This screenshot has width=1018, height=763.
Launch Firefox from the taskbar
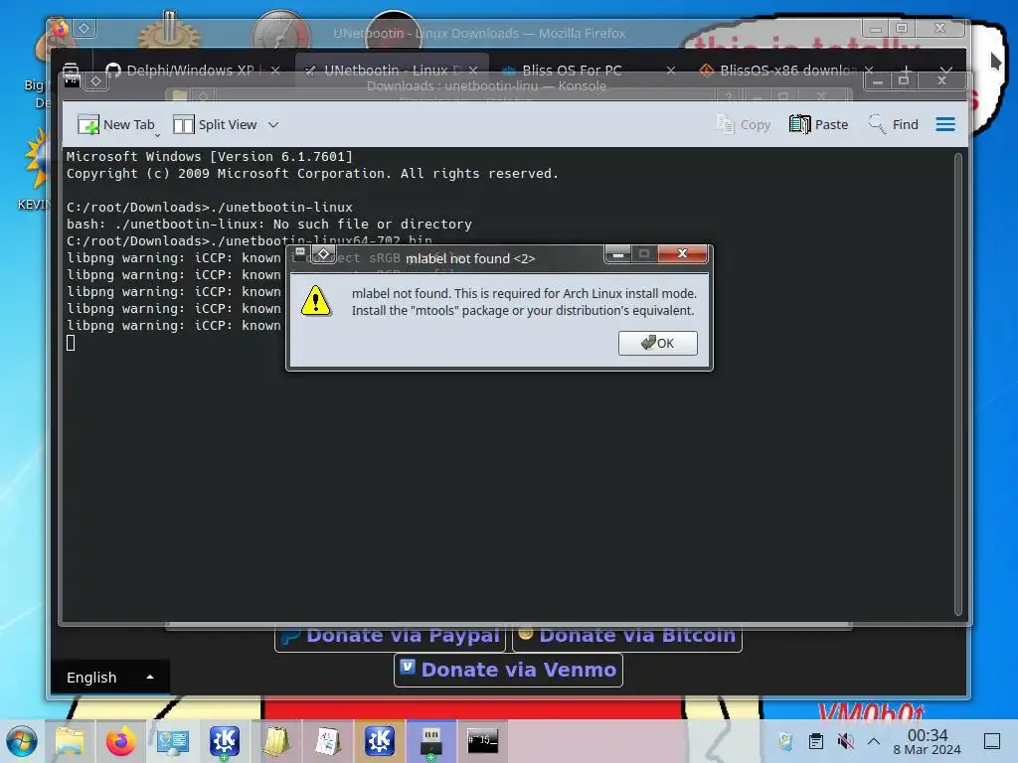tap(120, 741)
